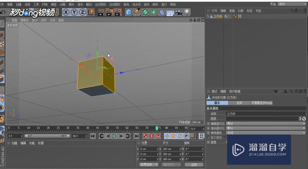Open the array modeling green icon
This screenshot has width=308, height=169.
coord(154,12)
